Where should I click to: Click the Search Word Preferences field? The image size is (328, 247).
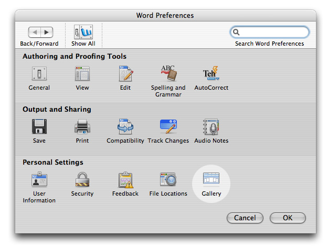coord(270,32)
